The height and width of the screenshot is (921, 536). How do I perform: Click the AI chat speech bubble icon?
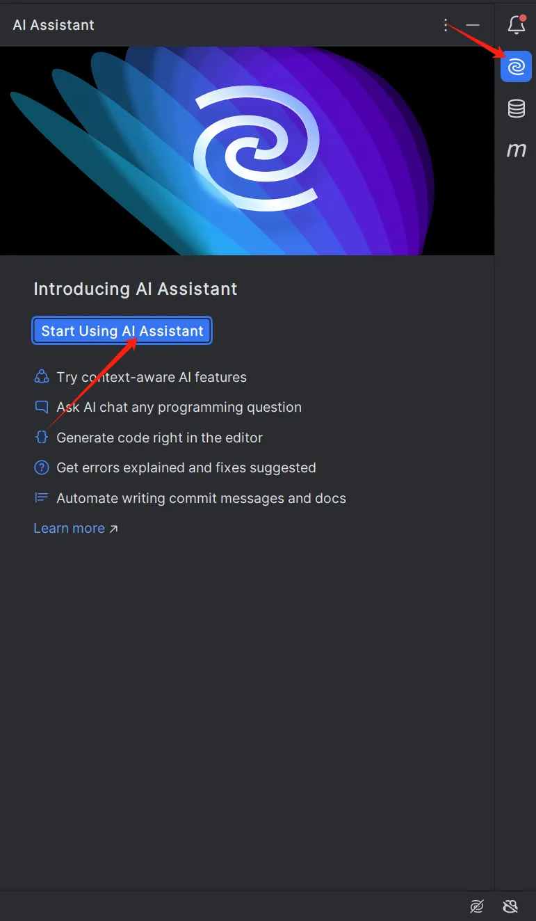(x=42, y=407)
